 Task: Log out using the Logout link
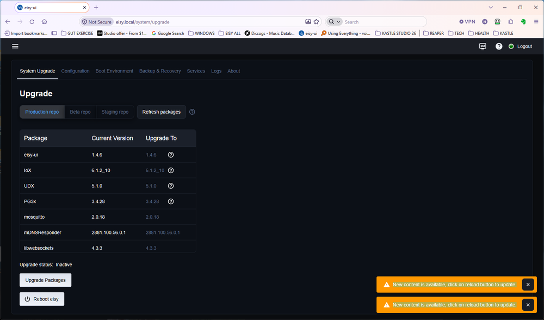point(524,46)
